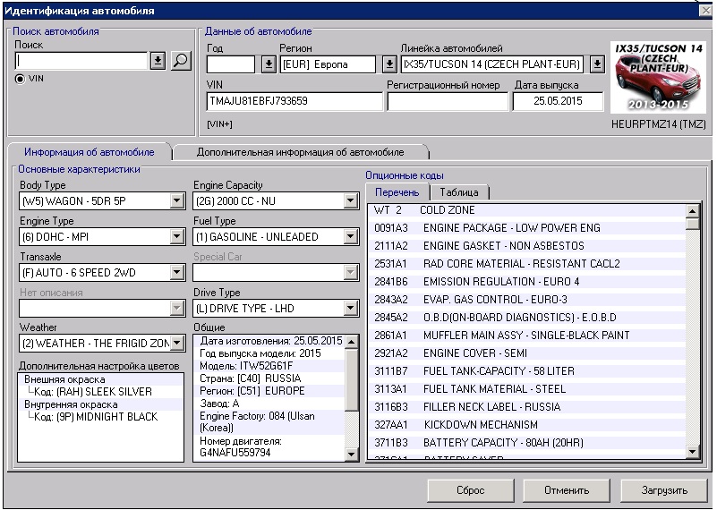
Task: Select the MUFFLER MAIN ASSY row
Action: coord(526,335)
